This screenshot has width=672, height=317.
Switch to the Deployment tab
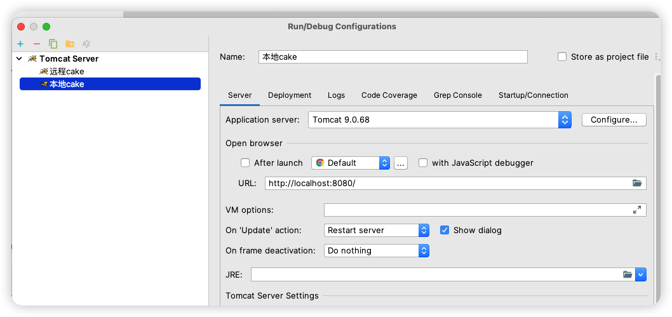290,95
